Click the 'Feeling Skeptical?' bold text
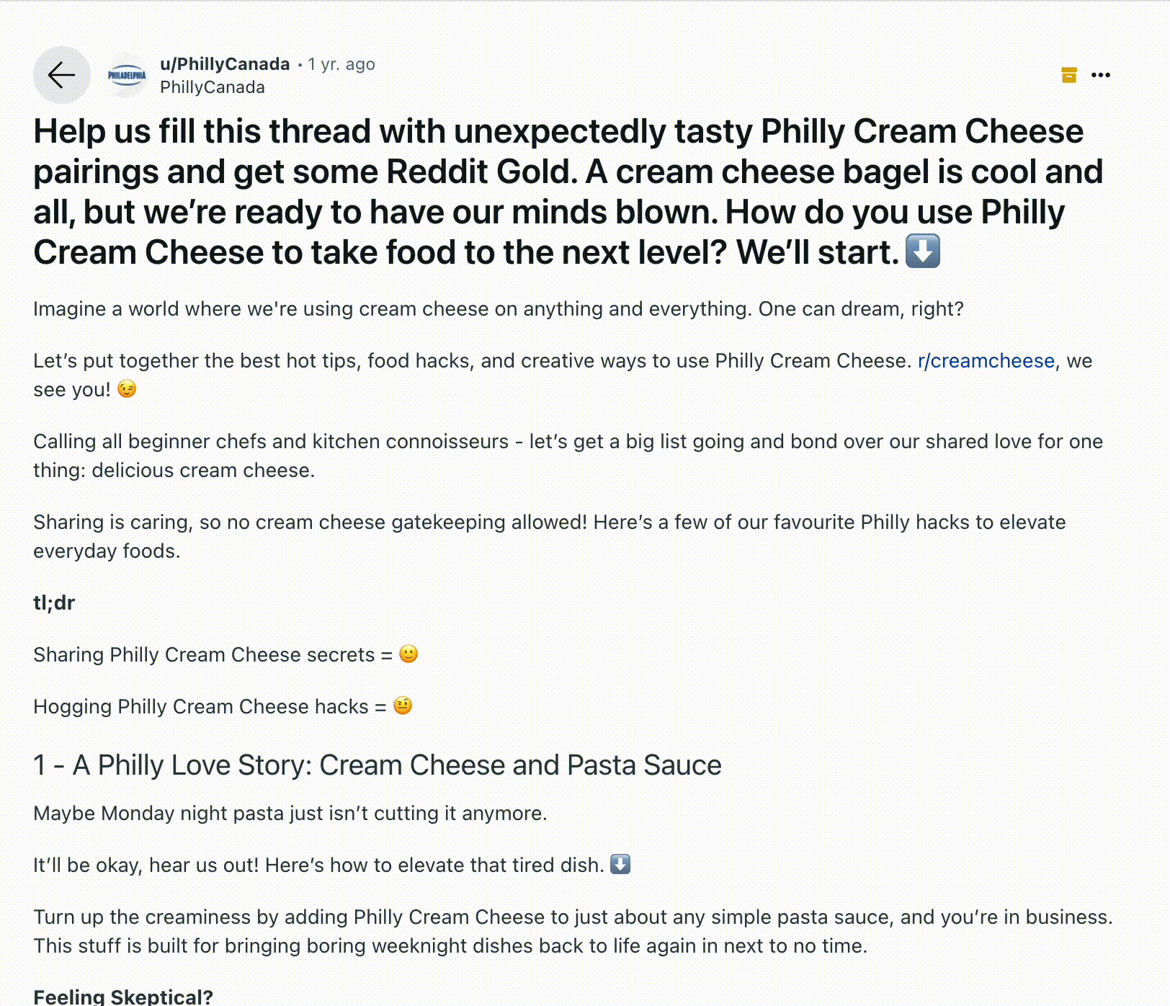Image resolution: width=1170 pixels, height=1006 pixels. click(x=122, y=997)
